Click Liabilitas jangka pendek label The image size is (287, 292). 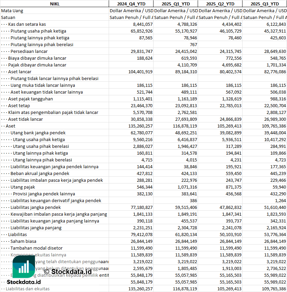point(36,208)
